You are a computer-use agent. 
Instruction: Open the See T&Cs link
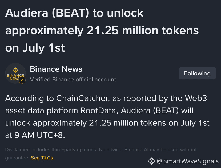click(x=43, y=158)
